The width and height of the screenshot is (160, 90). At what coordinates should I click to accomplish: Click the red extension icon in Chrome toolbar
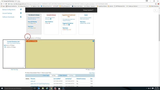158,4
